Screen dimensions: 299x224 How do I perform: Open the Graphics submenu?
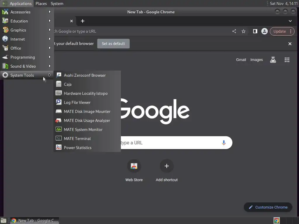coord(27,30)
